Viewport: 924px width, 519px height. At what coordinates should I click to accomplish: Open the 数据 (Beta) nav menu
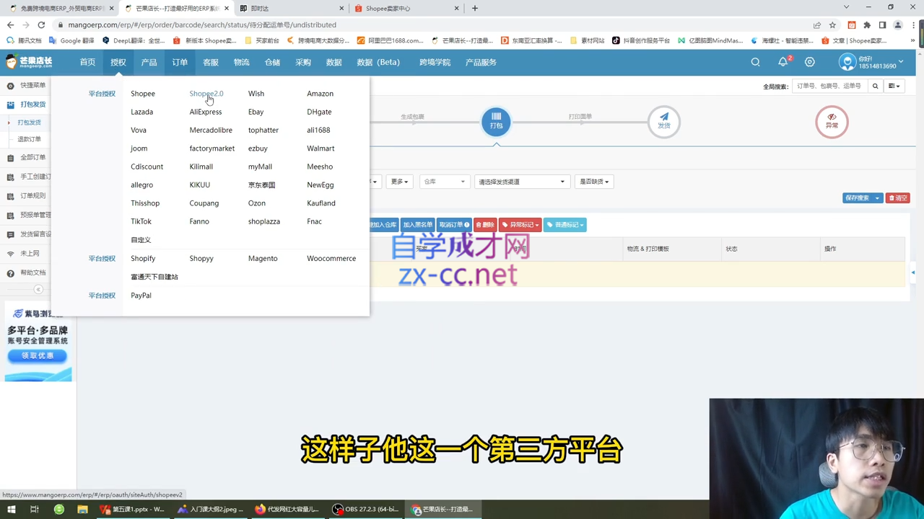point(378,62)
